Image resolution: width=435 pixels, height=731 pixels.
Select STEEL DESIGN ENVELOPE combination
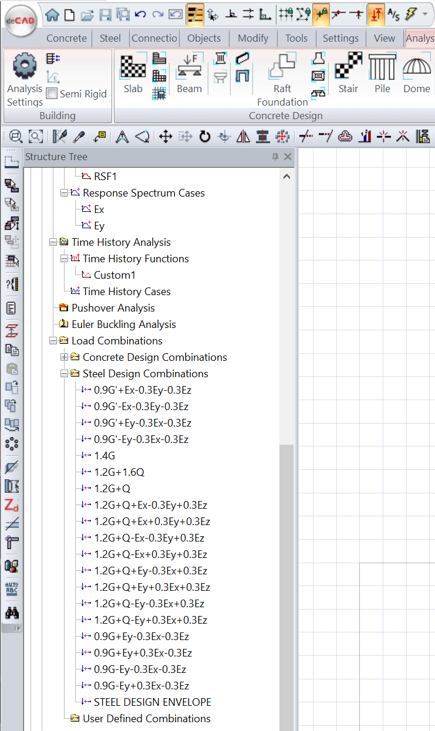(152, 702)
